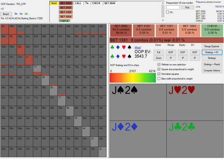Image resolution: width=224 pixels, height=159 pixels.
Task: Select the J♥2♥ combo panel
Action: (195, 102)
